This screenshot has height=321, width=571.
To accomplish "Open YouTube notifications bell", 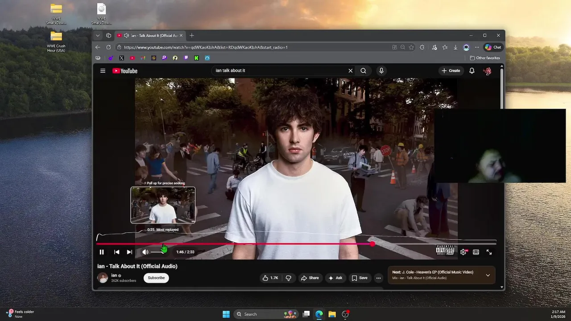I will (472, 70).
